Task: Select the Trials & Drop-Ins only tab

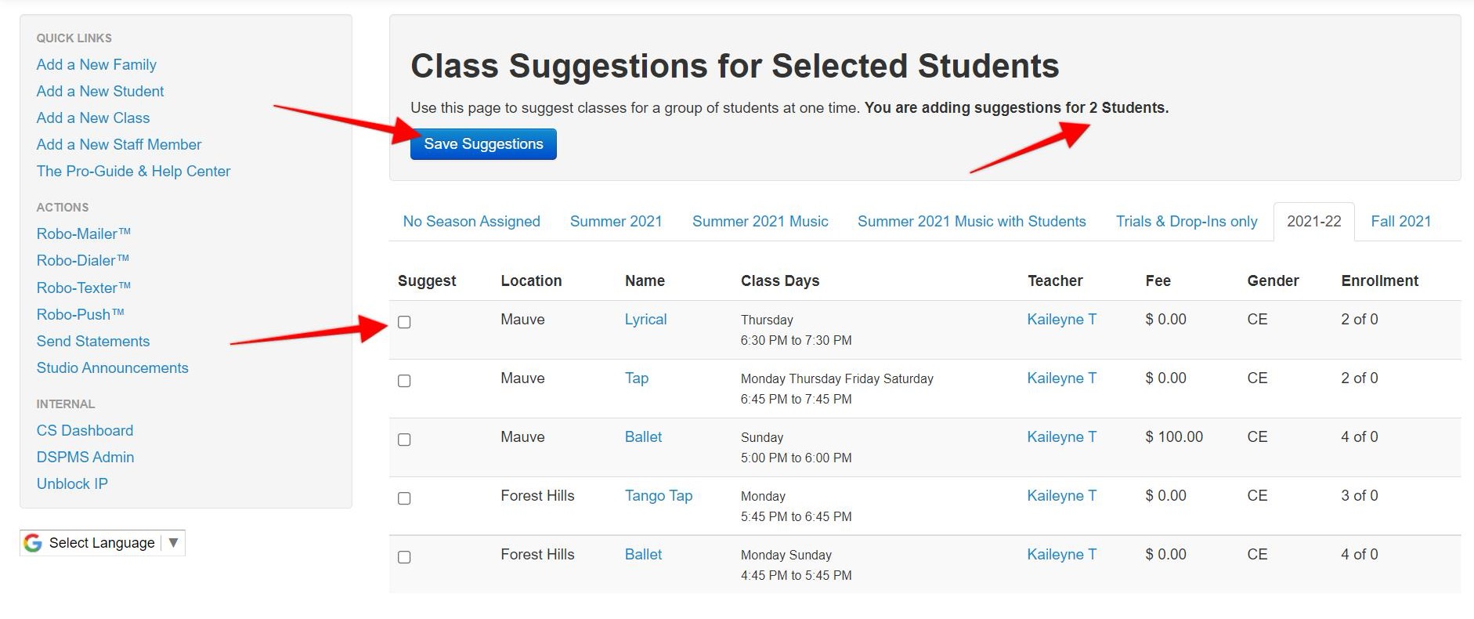Action: (1186, 222)
